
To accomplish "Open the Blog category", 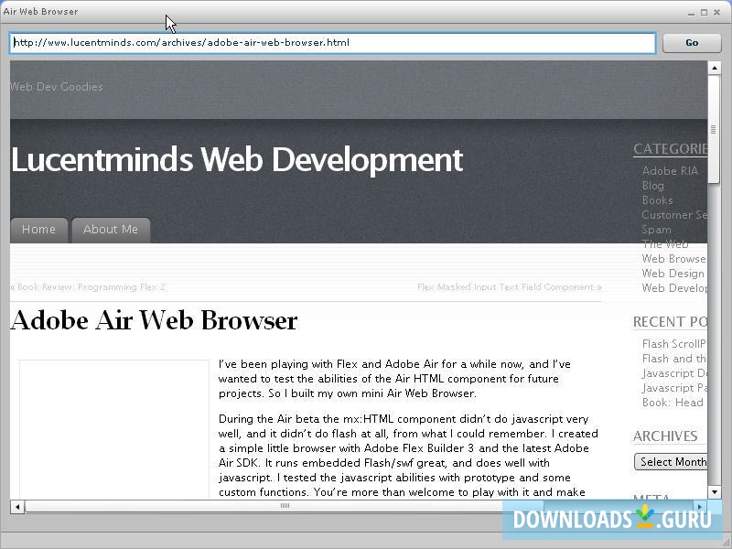I will point(652,185).
